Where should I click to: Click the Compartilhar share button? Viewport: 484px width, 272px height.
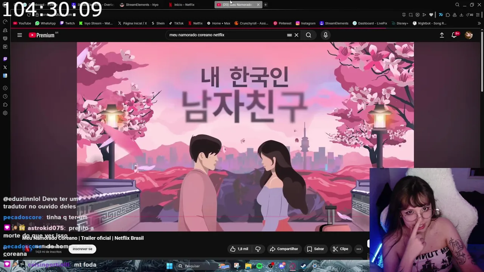pos(284,249)
